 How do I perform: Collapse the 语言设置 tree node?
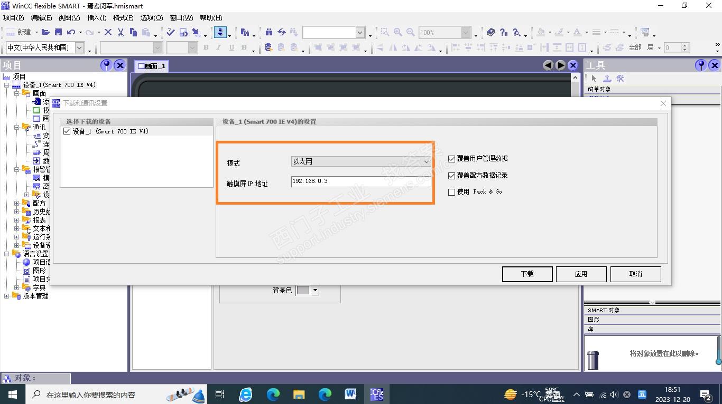[x=7, y=254]
